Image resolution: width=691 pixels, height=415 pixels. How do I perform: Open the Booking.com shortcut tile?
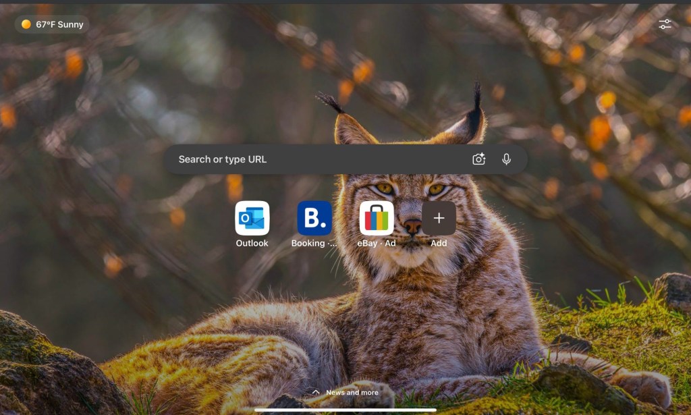pyautogui.click(x=314, y=218)
